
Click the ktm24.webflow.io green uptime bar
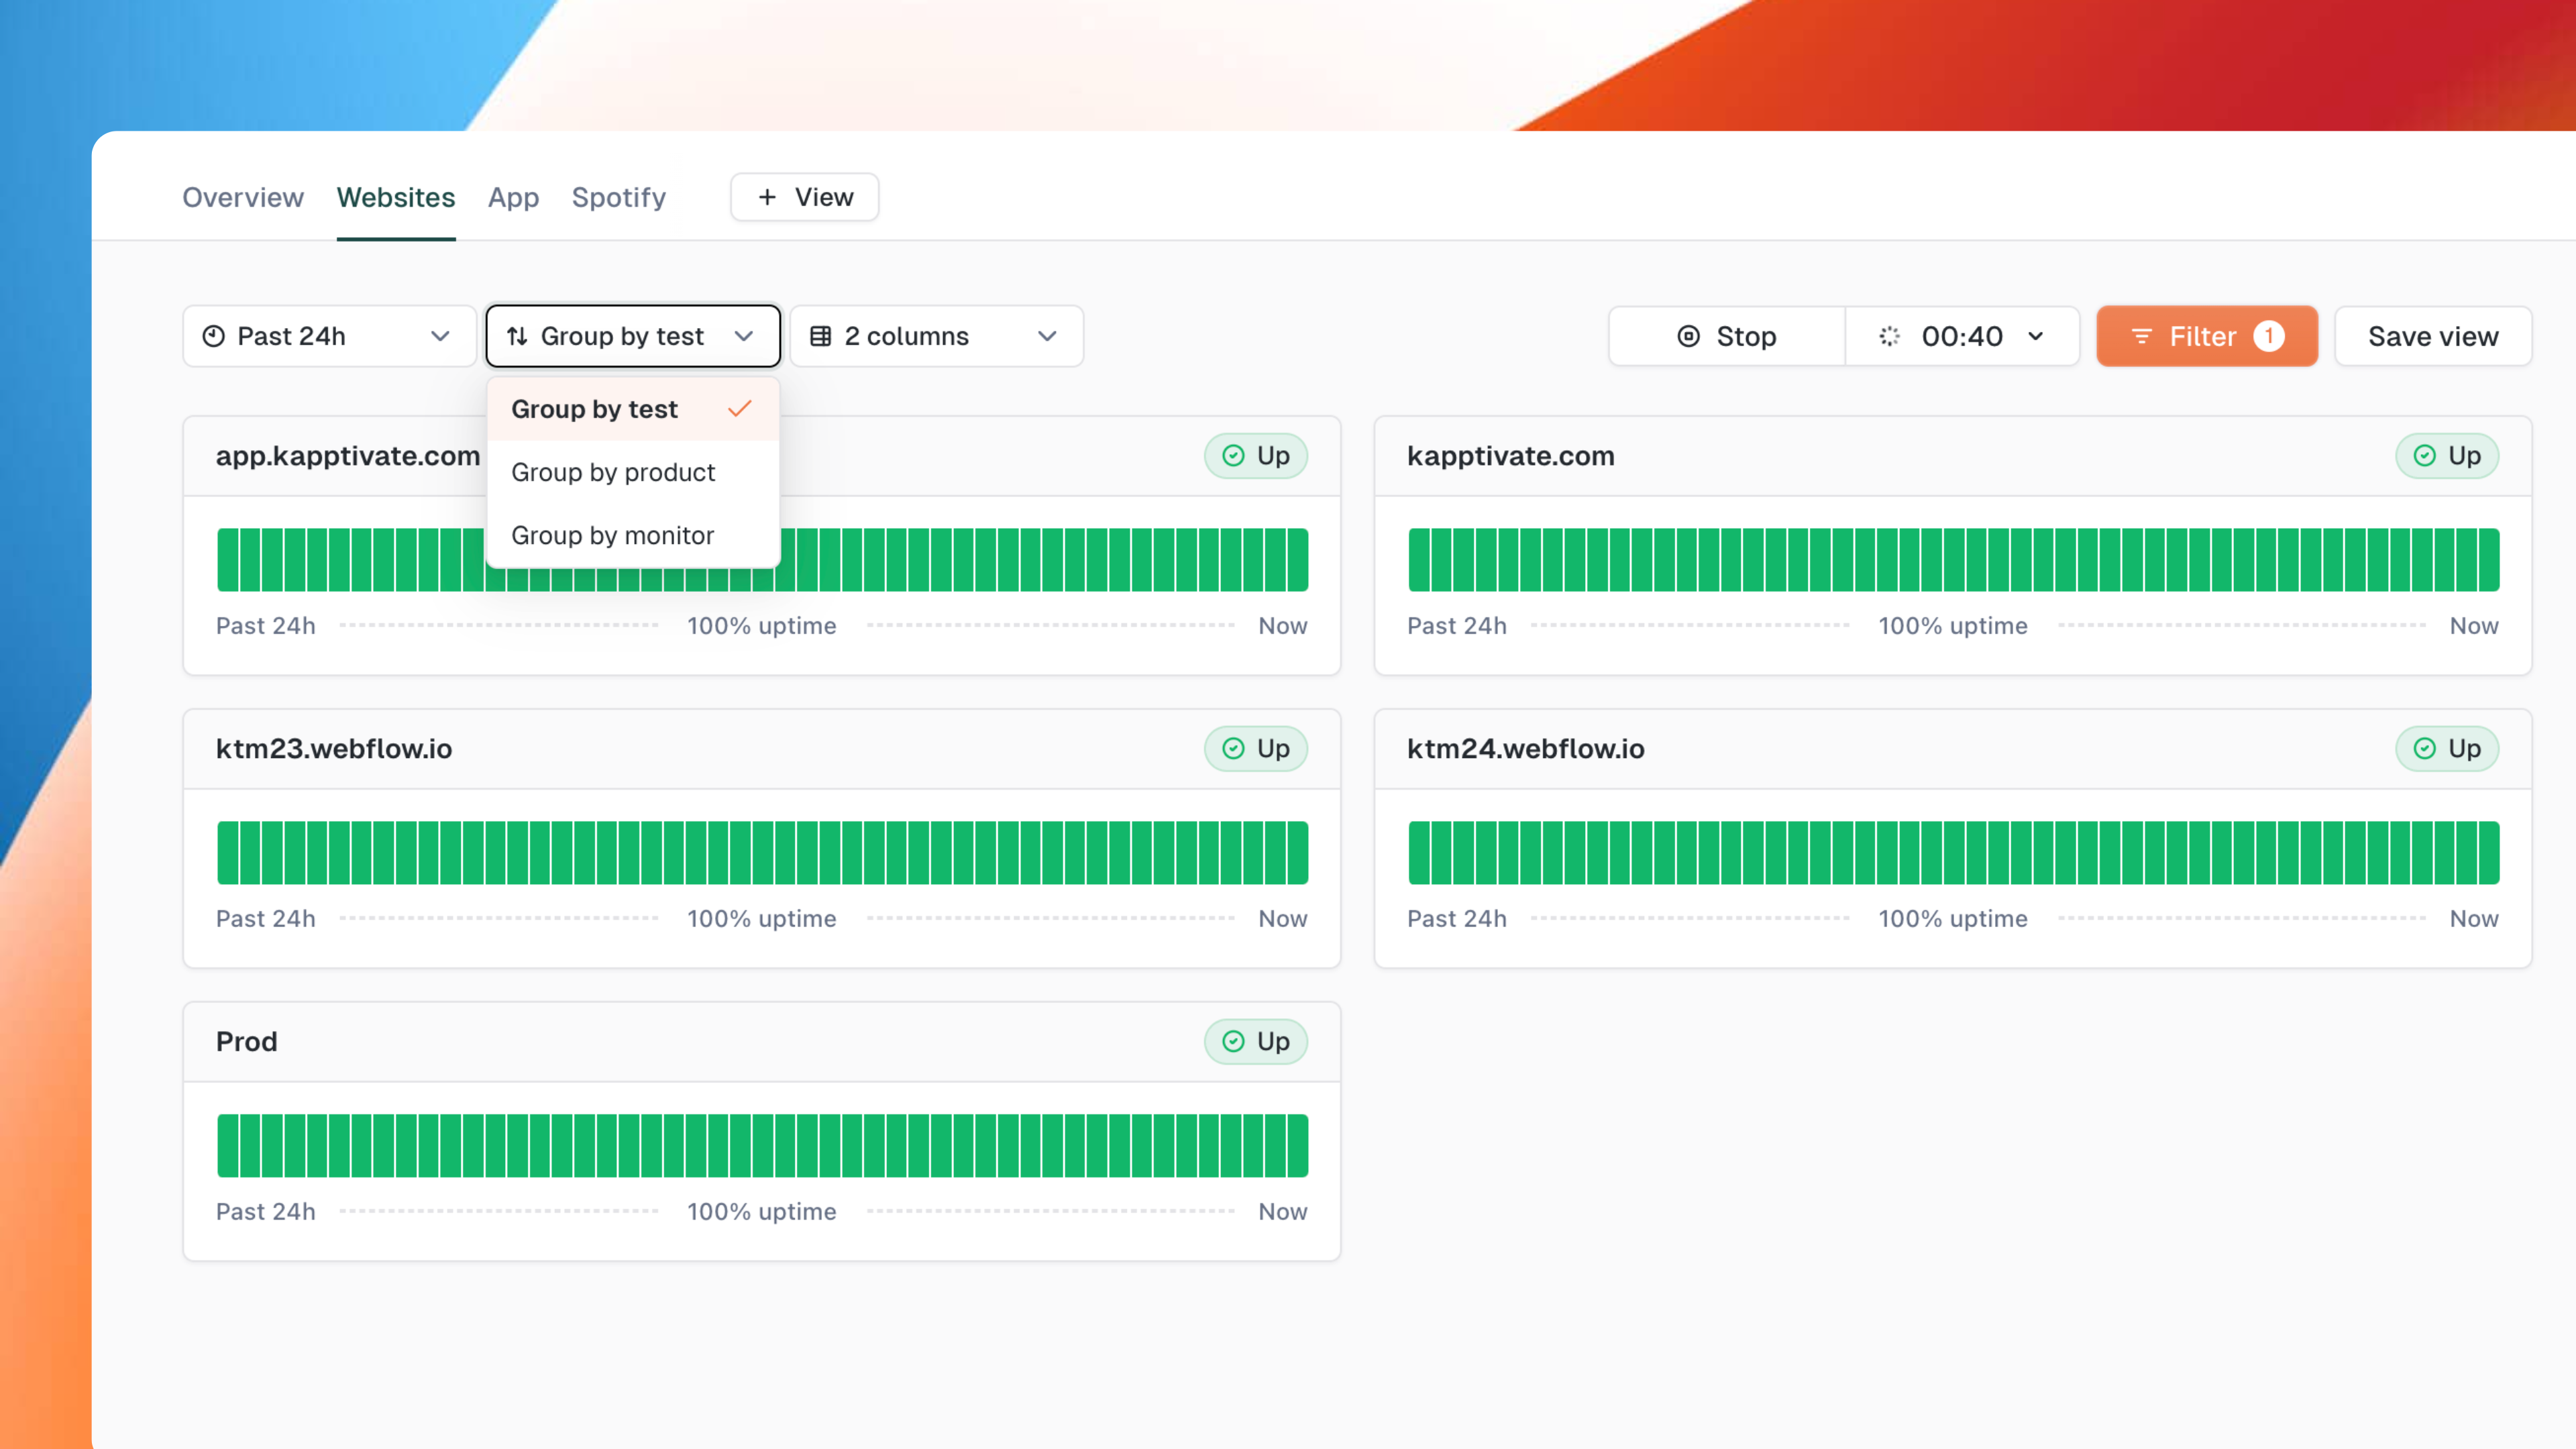(x=1952, y=852)
